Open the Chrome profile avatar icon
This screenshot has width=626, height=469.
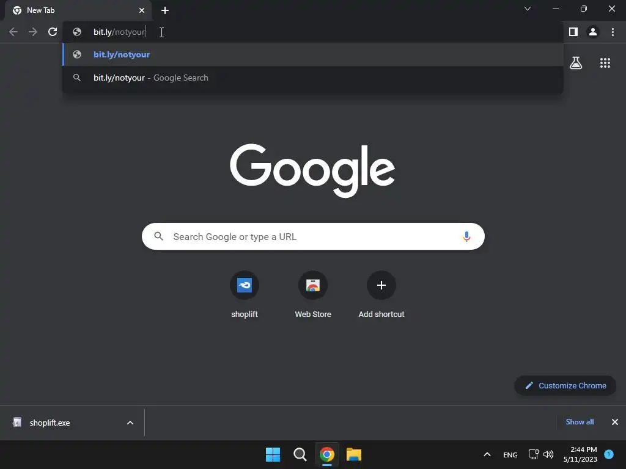coord(593,32)
